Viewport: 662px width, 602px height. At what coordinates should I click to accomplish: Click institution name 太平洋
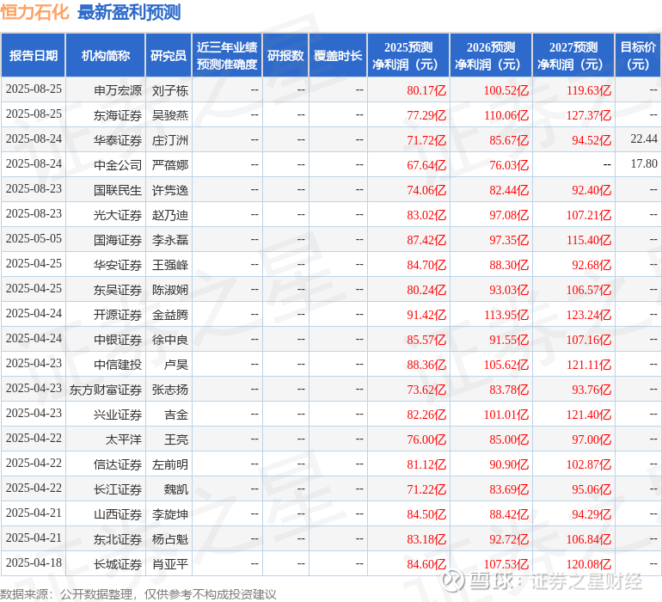click(x=124, y=439)
